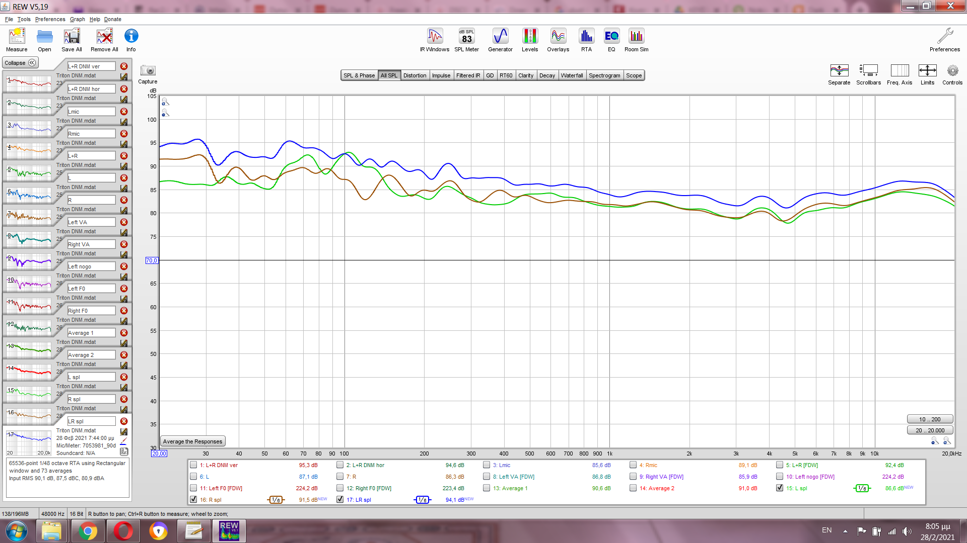Open smoothing selector for LR spl trace
Screen dimensions: 967x543
tap(423, 500)
